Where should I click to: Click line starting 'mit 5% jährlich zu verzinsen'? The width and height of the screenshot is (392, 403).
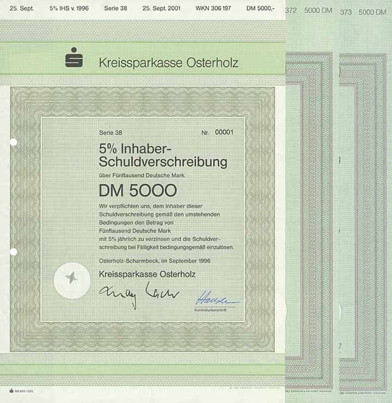(160, 239)
